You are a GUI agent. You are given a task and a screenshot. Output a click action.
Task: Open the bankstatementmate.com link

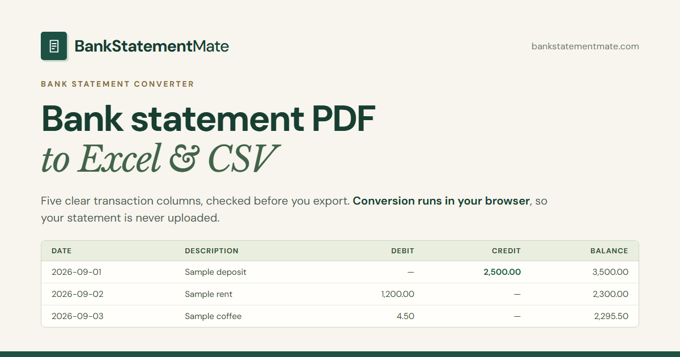tap(585, 46)
